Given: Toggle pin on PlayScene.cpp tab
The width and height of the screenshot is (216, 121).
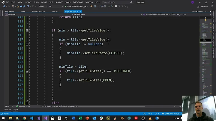Looking at the screenshot, I should pos(78,11).
